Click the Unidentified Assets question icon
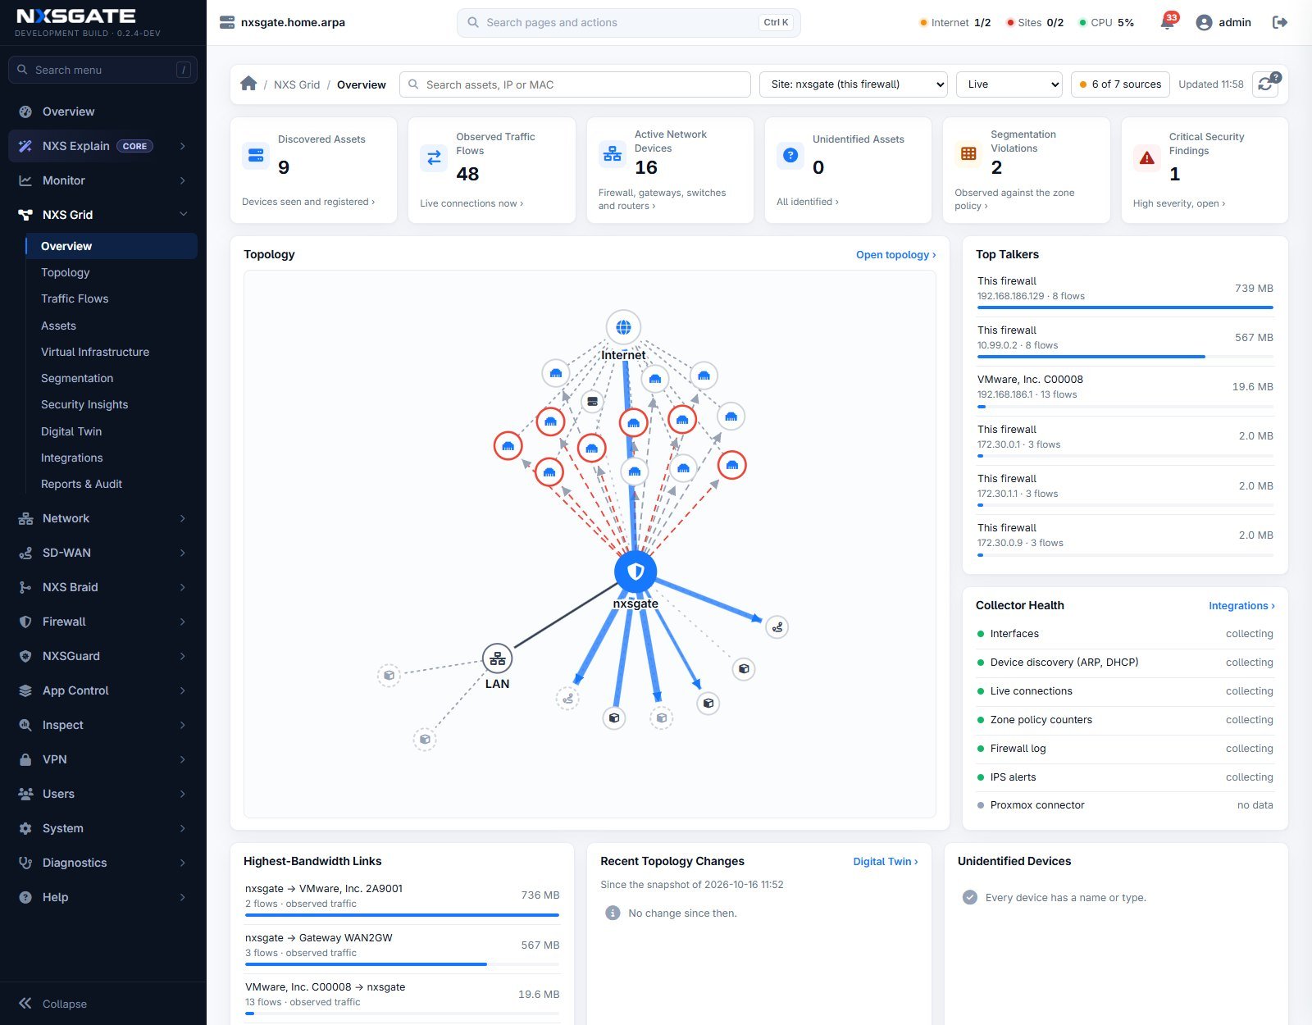 coord(790,155)
